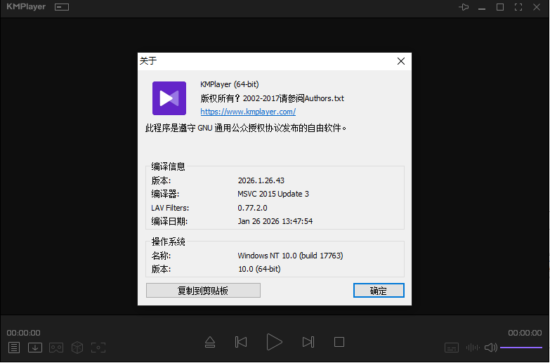550x363 pixels.
Task: Select build date Jan 26 2026 13:47:54
Action: click(275, 221)
